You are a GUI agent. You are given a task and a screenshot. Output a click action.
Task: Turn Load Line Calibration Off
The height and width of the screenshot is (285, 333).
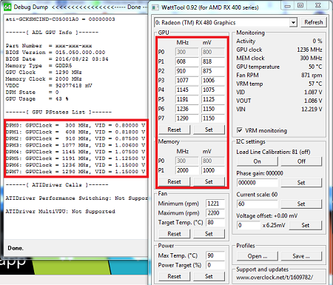click(301, 161)
